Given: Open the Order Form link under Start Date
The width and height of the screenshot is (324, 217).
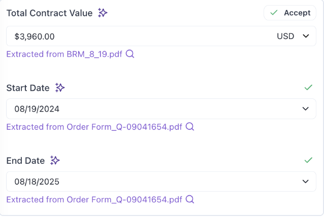Looking at the screenshot, I should (94, 127).
